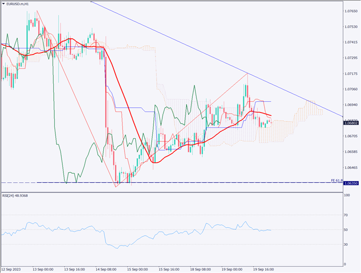Select the 12 Sep 2023 date marker
The height and width of the screenshot is (273, 361).
coord(12,269)
